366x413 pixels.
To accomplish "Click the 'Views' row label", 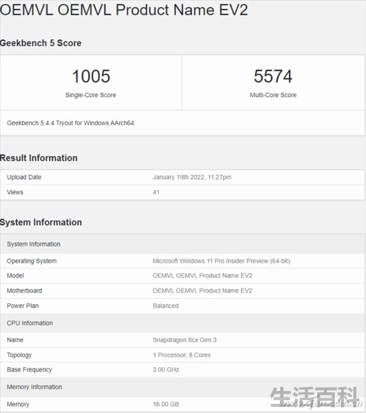I will click(15, 192).
